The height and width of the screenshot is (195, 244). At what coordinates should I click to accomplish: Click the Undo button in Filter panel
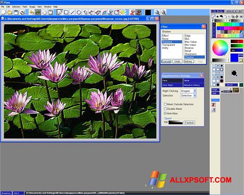click(x=177, y=61)
